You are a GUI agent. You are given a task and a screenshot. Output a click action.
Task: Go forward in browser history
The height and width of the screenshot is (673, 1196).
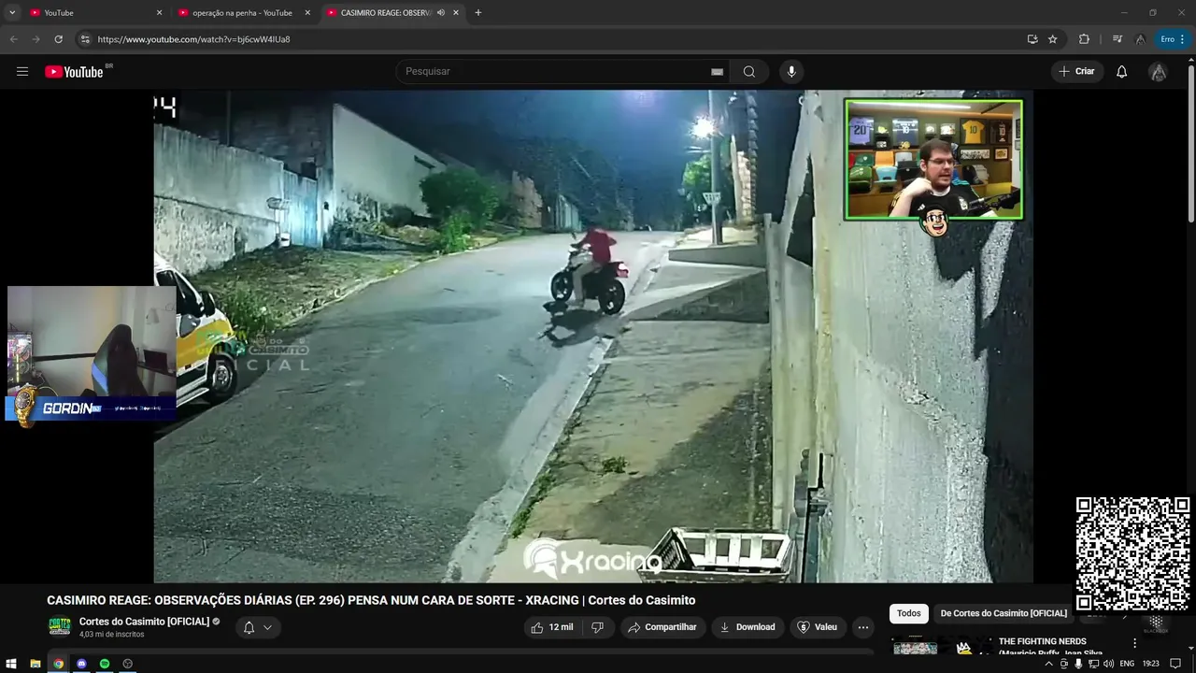coord(36,39)
